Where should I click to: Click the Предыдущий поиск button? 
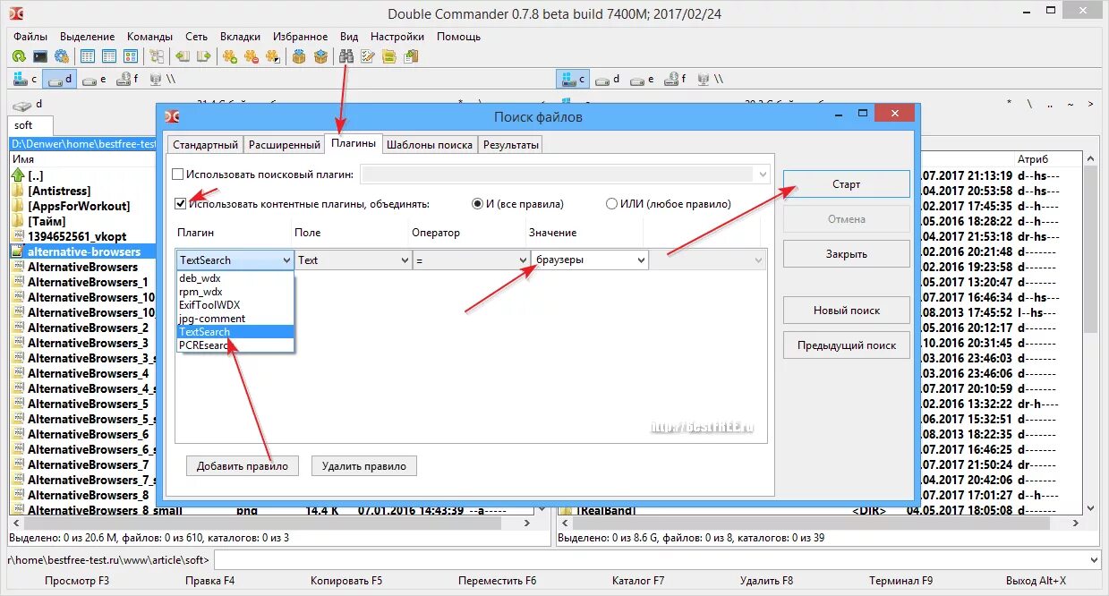[846, 345]
